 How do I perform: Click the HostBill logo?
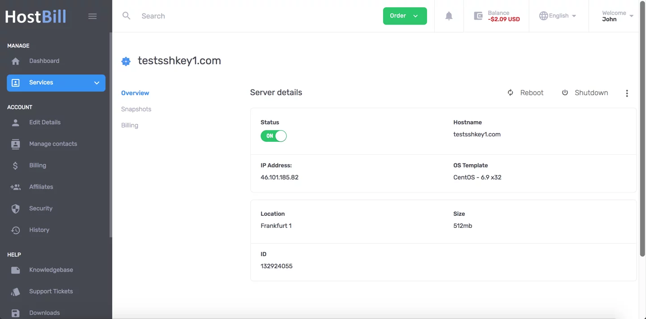click(x=35, y=17)
